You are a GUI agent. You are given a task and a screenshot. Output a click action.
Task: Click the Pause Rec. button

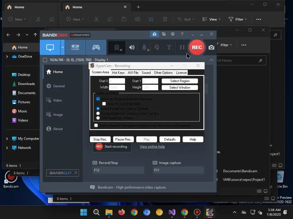point(123,139)
